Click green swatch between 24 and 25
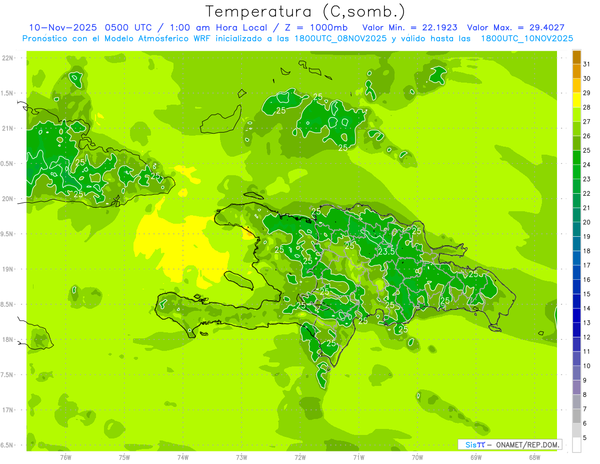The width and height of the screenshot is (600, 464). (576, 158)
